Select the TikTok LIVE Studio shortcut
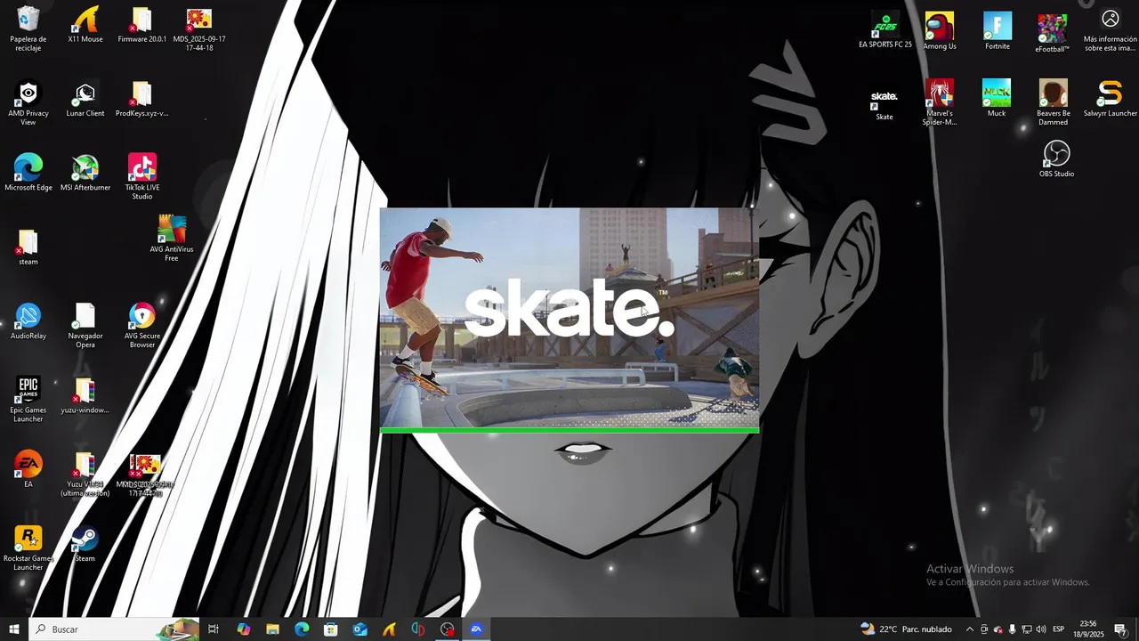The width and height of the screenshot is (1139, 641). [142, 176]
